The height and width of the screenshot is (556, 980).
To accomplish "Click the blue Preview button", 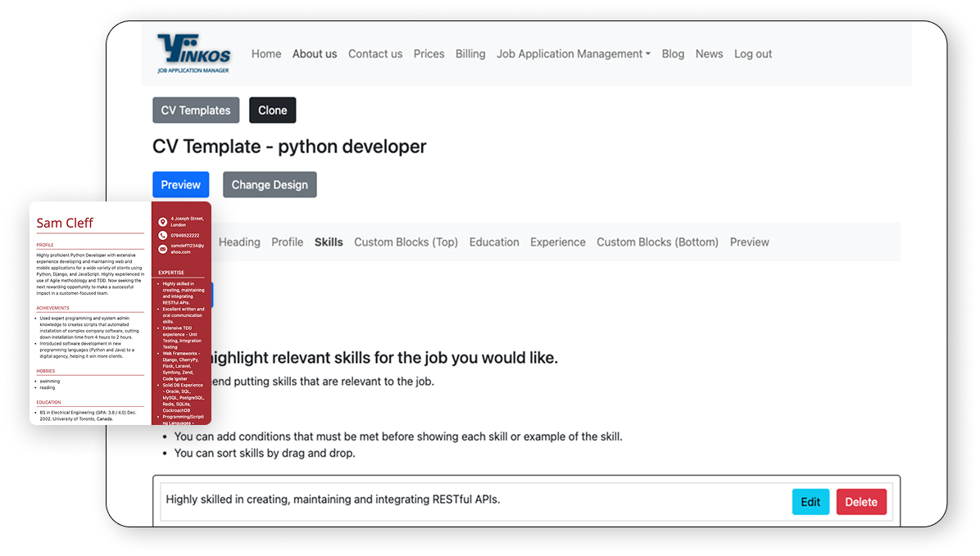I will point(181,185).
